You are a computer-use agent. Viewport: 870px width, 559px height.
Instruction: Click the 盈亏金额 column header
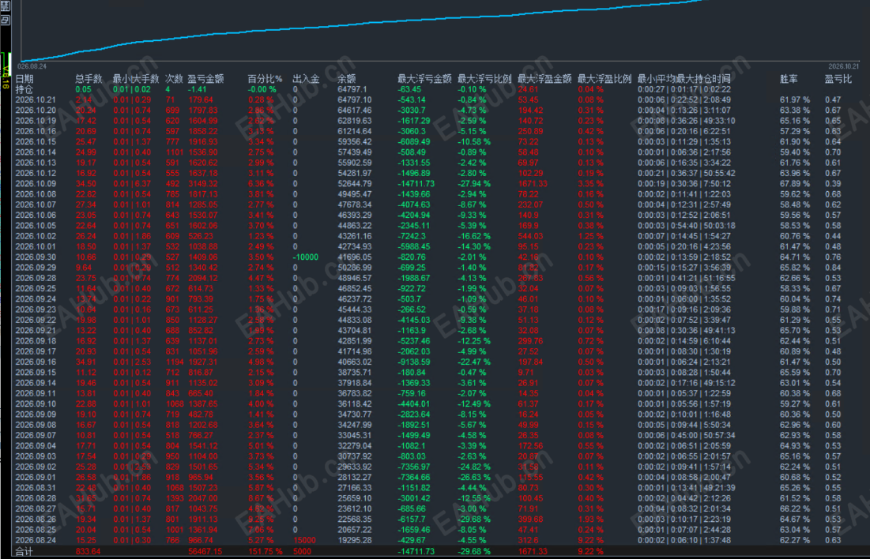pyautogui.click(x=205, y=79)
